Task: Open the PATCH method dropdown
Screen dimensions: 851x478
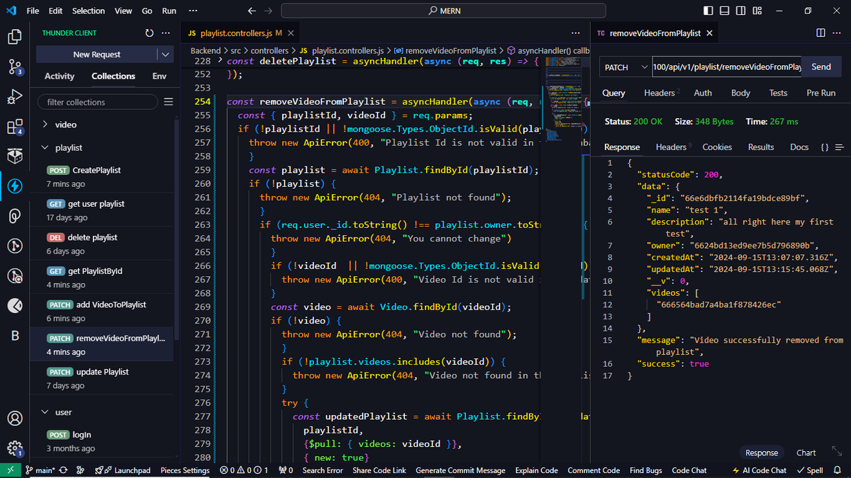Action: pos(625,67)
